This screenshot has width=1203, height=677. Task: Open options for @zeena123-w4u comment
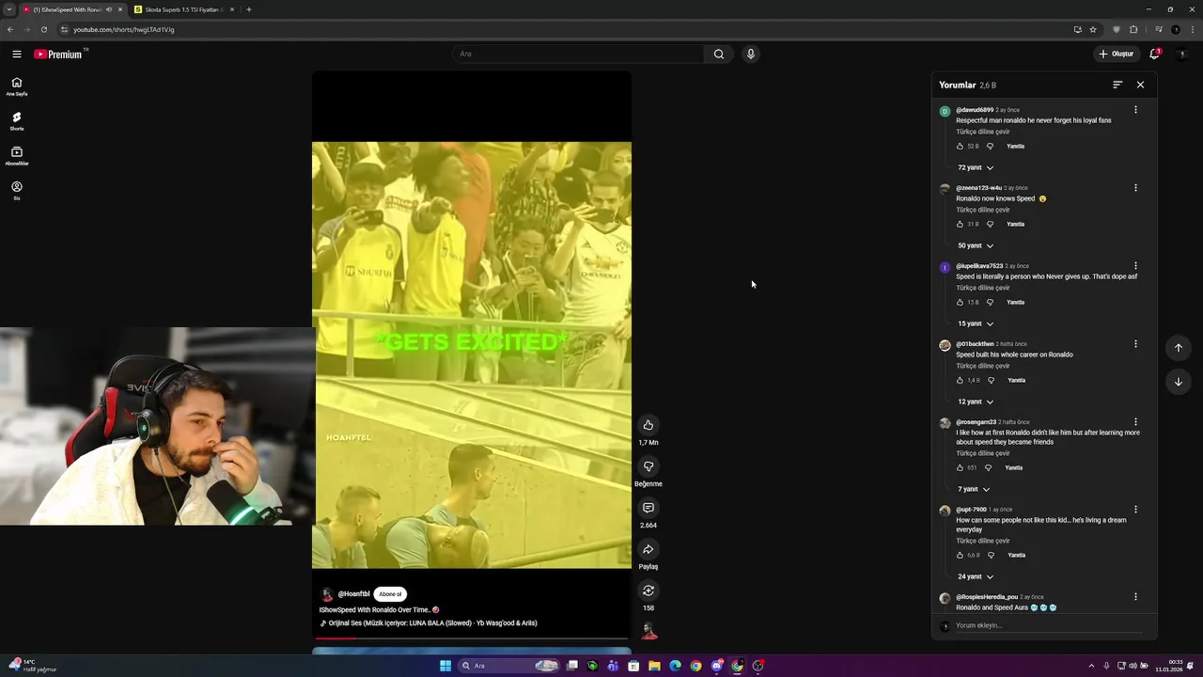pyautogui.click(x=1135, y=188)
